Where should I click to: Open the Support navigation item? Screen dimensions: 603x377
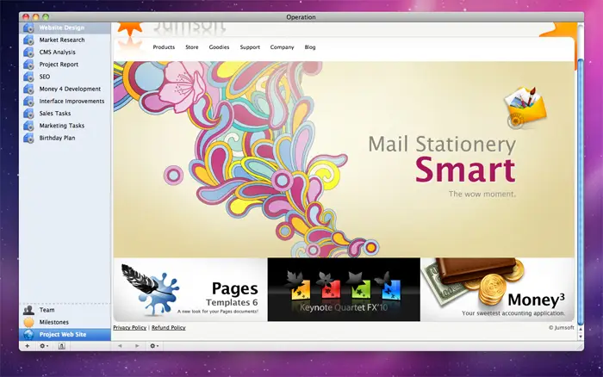250,47
